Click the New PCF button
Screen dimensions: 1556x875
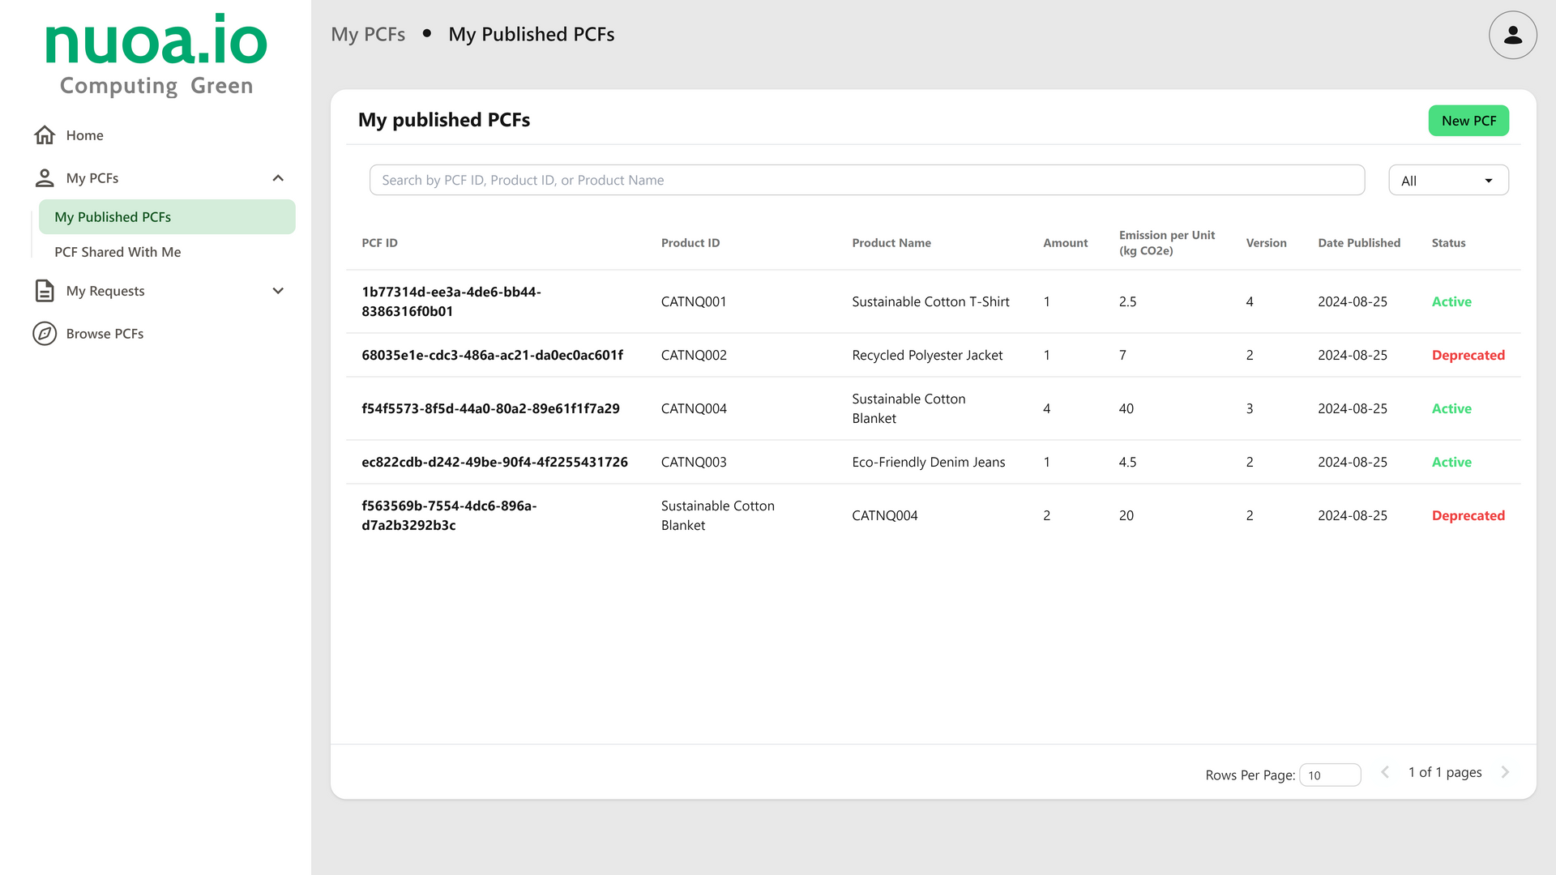pyautogui.click(x=1468, y=121)
